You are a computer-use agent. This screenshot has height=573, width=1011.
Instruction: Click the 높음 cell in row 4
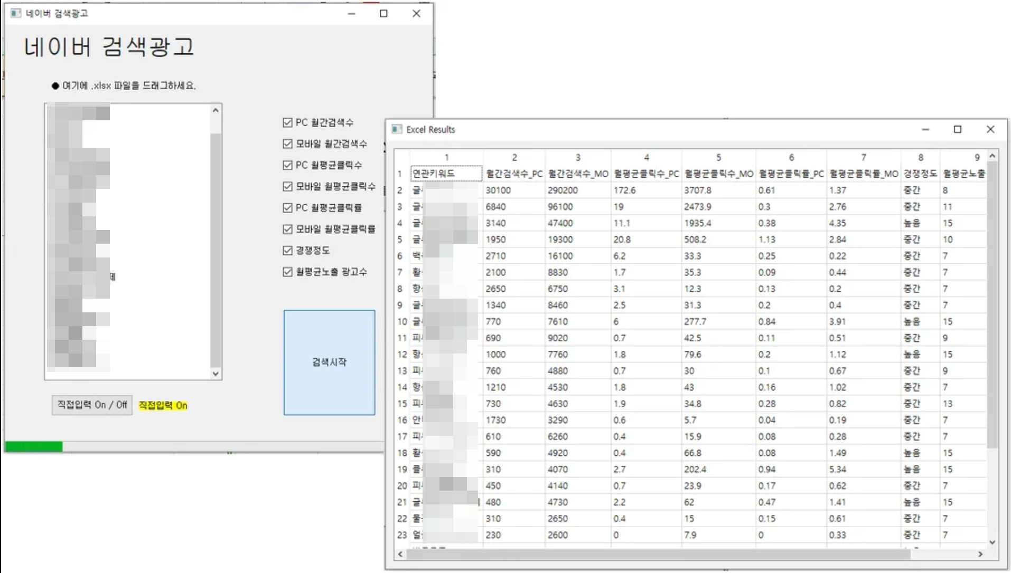921,223
